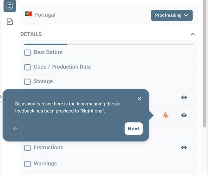
Task: Enable the Storage checkbox
Action: (27, 82)
